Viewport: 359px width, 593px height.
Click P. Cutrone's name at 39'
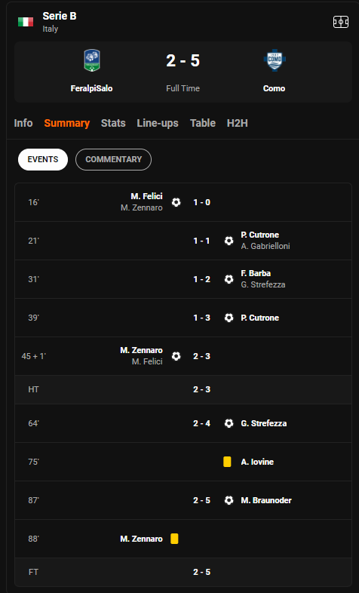(260, 318)
